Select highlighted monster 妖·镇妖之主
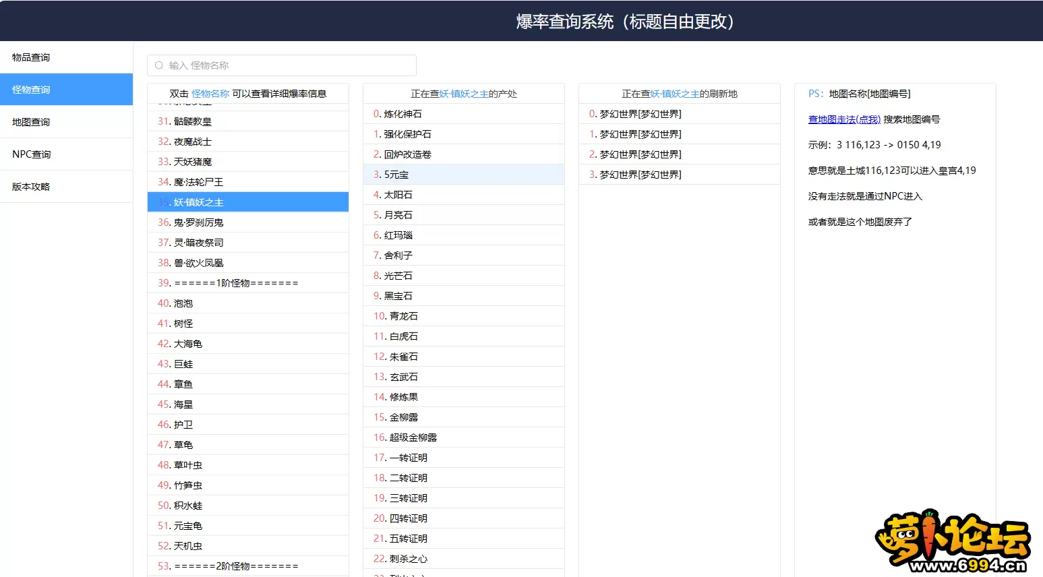 [x=248, y=202]
